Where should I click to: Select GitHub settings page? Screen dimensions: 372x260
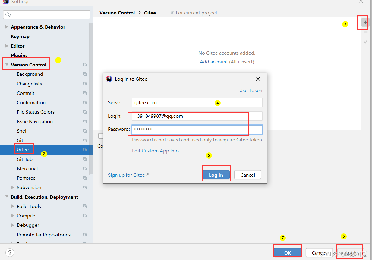pos(25,159)
